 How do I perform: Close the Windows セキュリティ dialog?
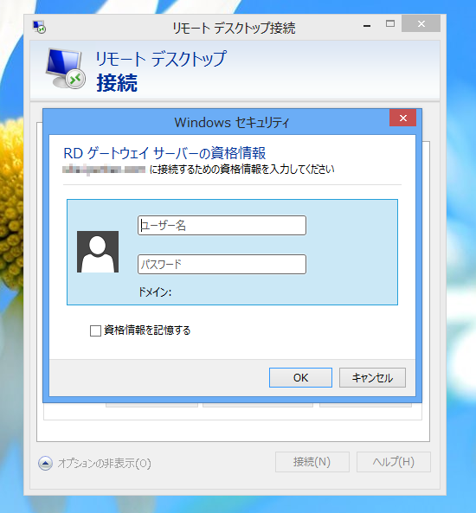click(x=402, y=118)
